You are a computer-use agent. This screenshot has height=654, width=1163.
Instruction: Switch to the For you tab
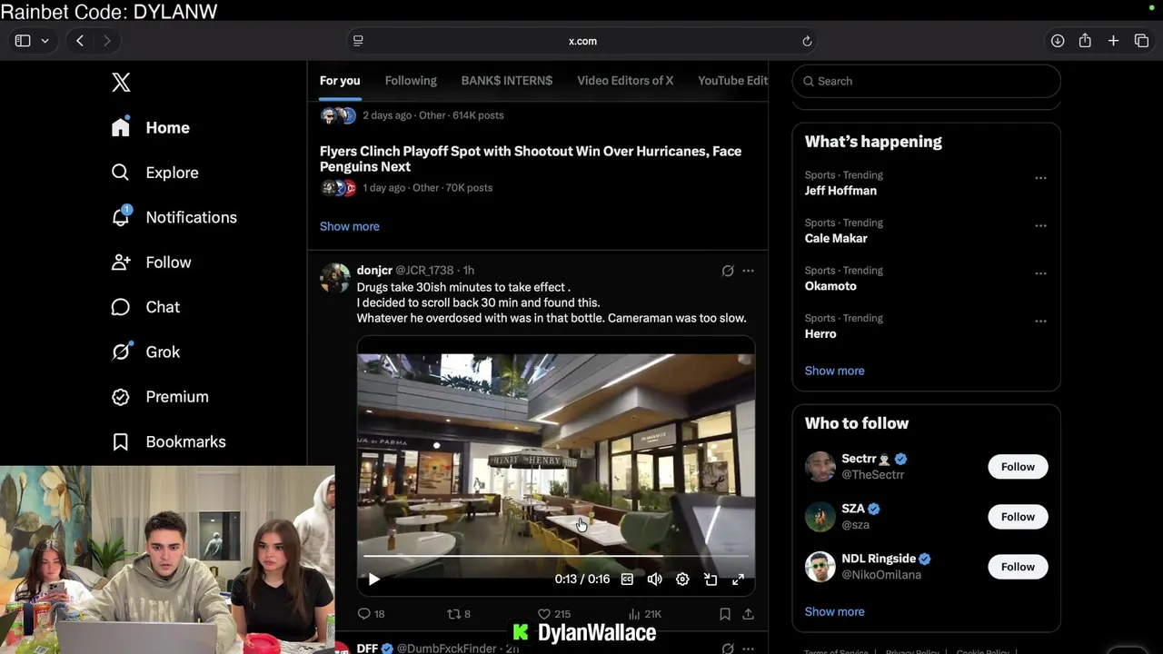(340, 81)
